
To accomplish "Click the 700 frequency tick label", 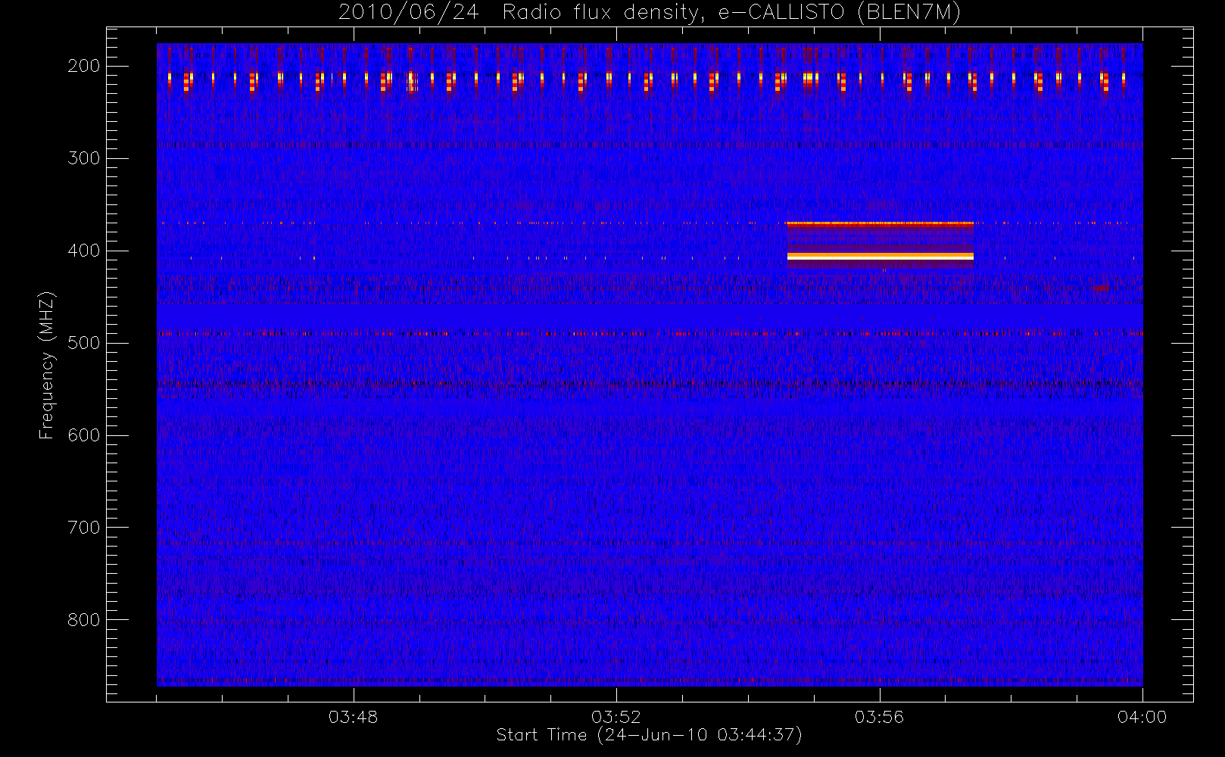I will (x=83, y=528).
